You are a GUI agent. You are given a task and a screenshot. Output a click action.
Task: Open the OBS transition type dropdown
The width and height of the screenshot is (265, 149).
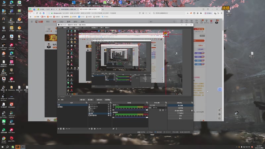pyautogui.click(x=158, y=105)
